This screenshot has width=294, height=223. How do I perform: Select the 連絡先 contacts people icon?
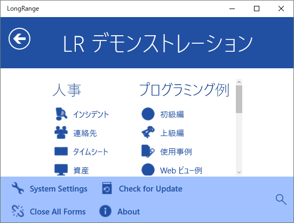point(61,132)
